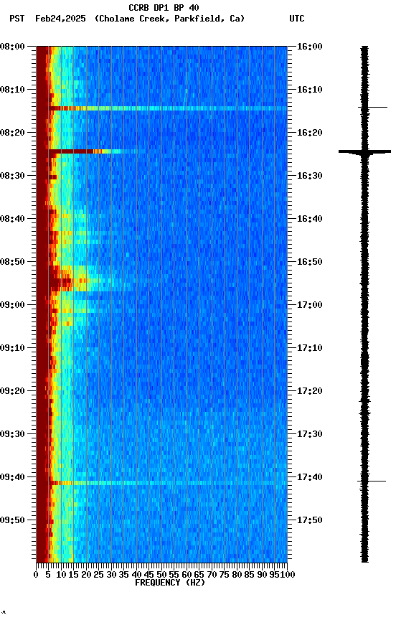Click the PST time label '08:00'
Viewport: 396px width, 620px height.
tap(12, 47)
